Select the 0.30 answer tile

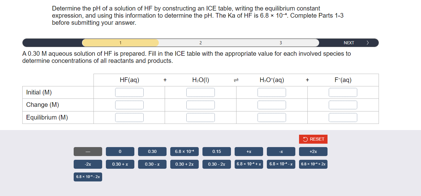point(152,151)
